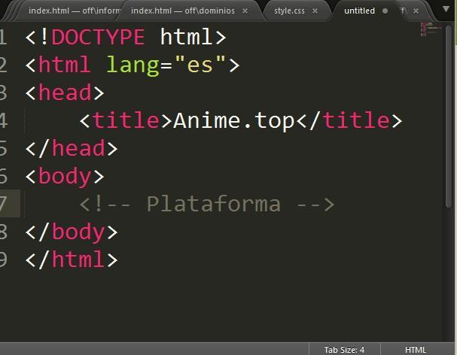Close the style.css tab
The width and height of the screenshot is (457, 355).
coord(314,11)
